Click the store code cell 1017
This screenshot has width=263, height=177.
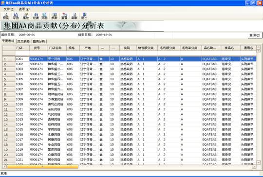pyautogui.click(x=22, y=140)
